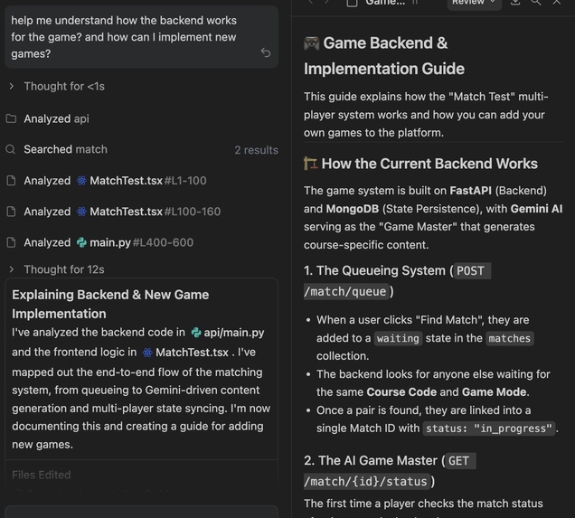
Task: Click the magnifier icon beside 'Searched match'
Action: 11,149
